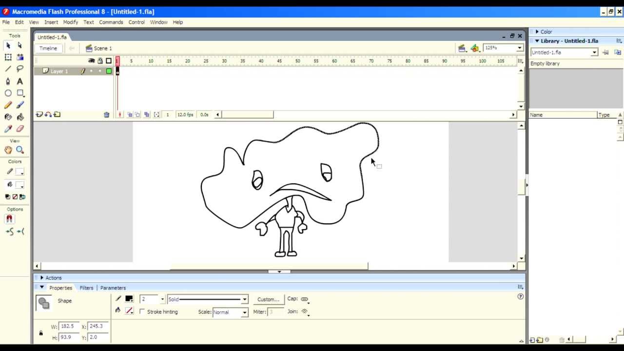
Task: Click the Insert Layer Folder icon
Action: point(57,115)
